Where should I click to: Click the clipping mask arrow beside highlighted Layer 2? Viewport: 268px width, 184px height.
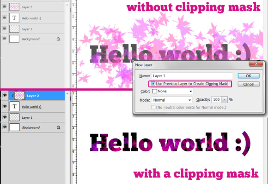click(x=12, y=96)
